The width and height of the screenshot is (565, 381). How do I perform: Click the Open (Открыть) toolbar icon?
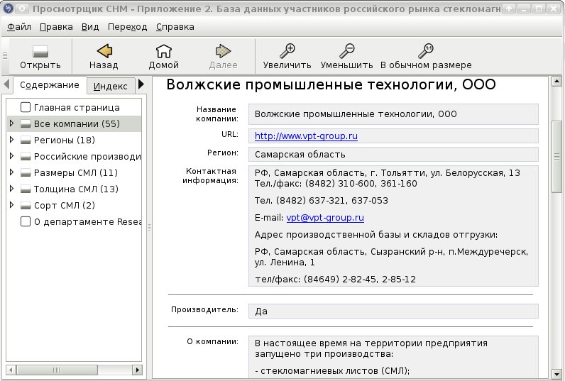pos(40,52)
